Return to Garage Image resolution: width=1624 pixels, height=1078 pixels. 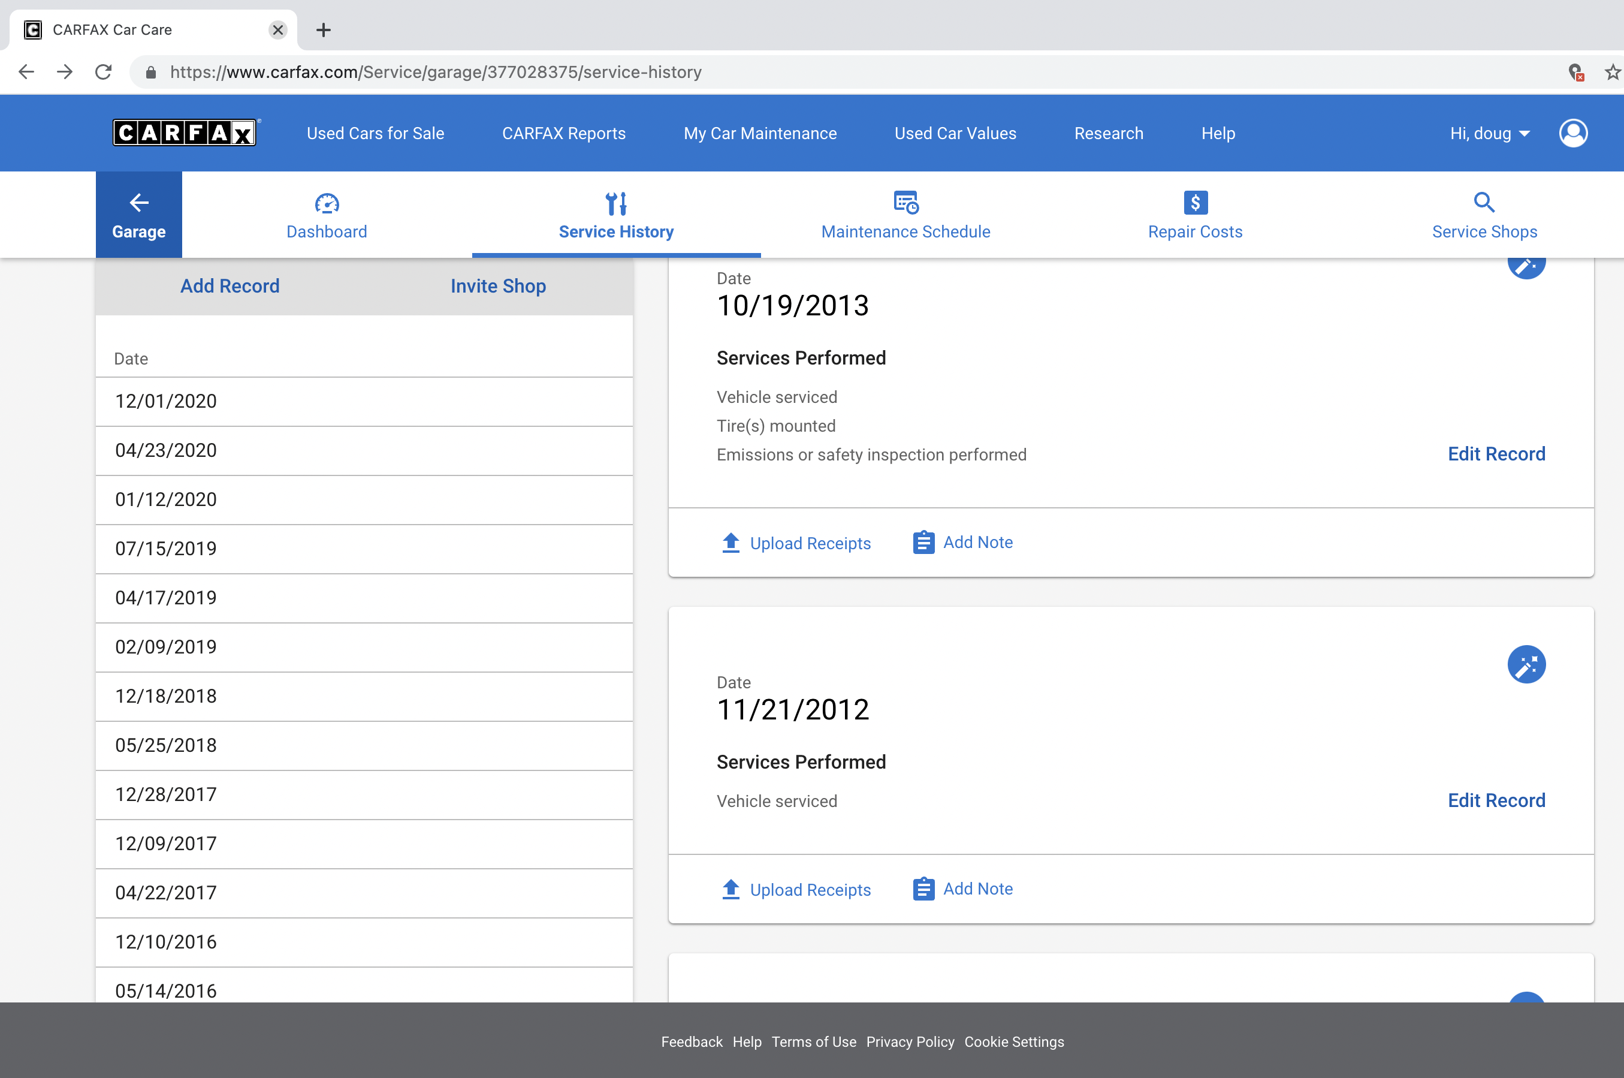[x=139, y=215]
